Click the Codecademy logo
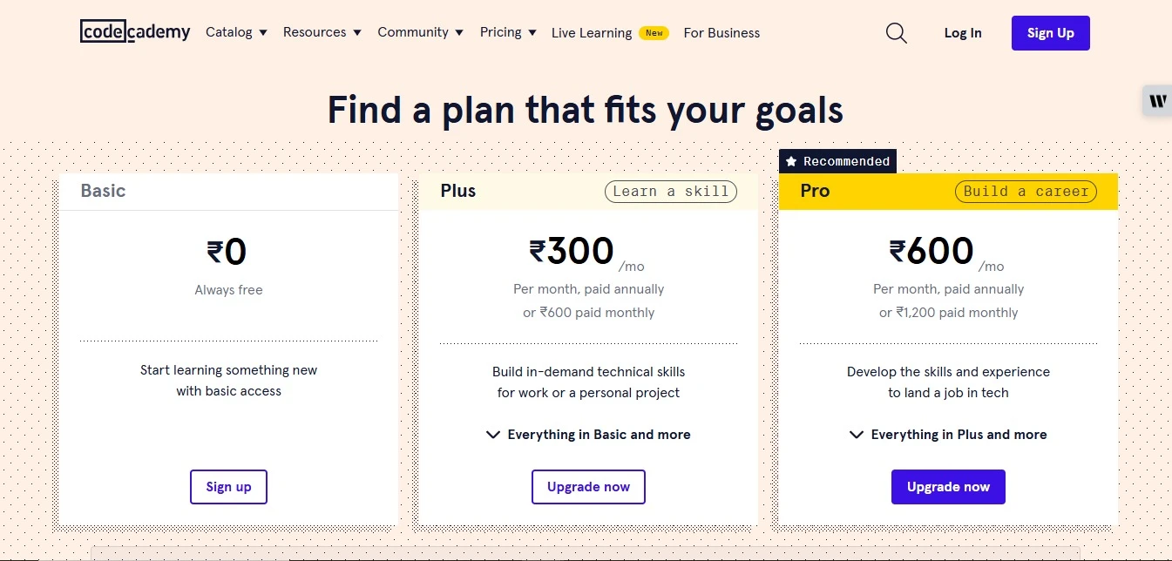 [135, 32]
